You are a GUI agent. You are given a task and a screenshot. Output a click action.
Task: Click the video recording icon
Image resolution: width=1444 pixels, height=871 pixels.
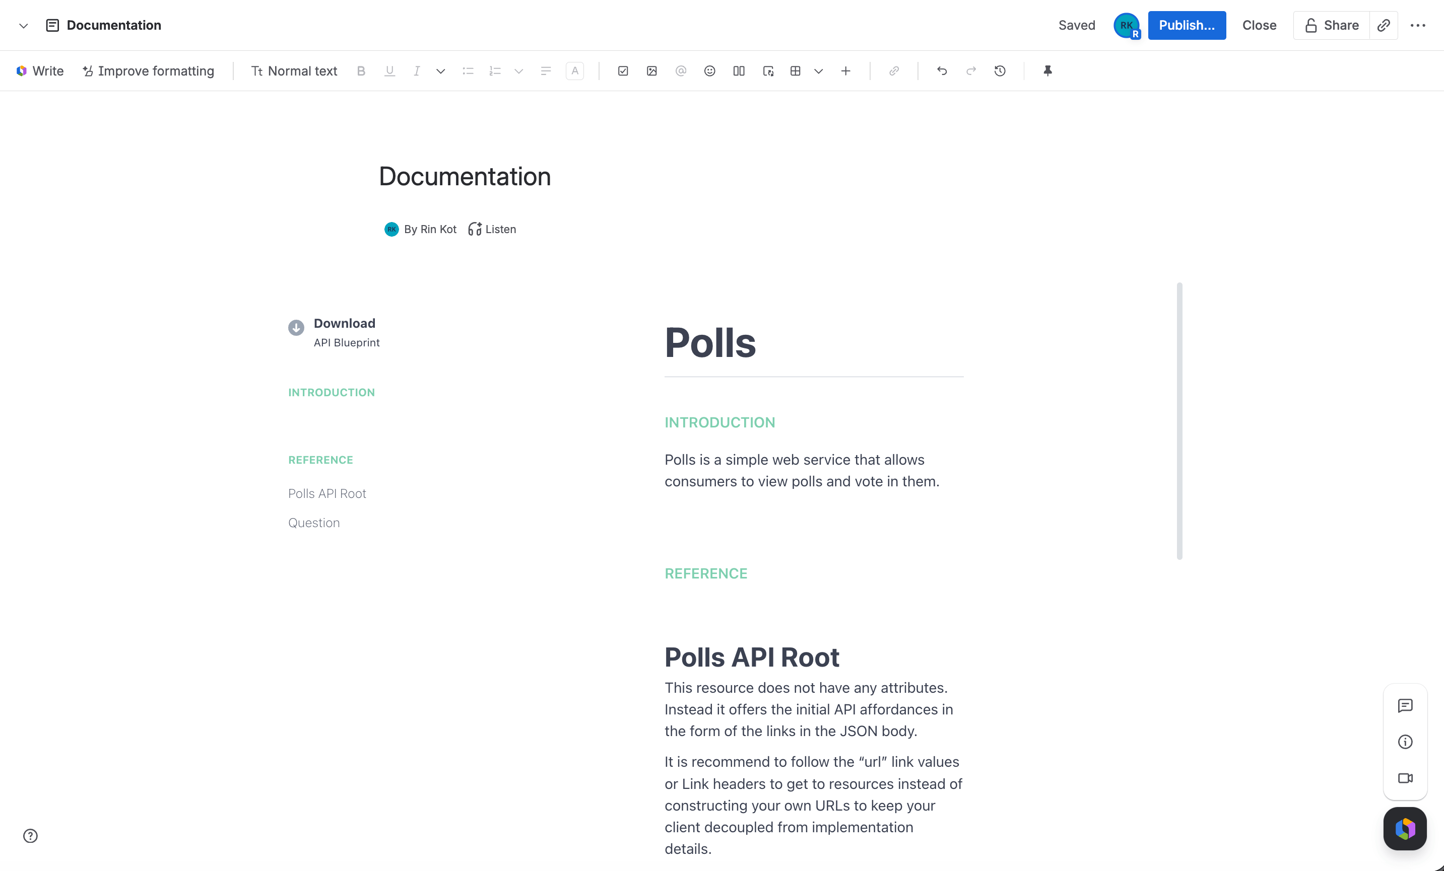tap(1405, 778)
